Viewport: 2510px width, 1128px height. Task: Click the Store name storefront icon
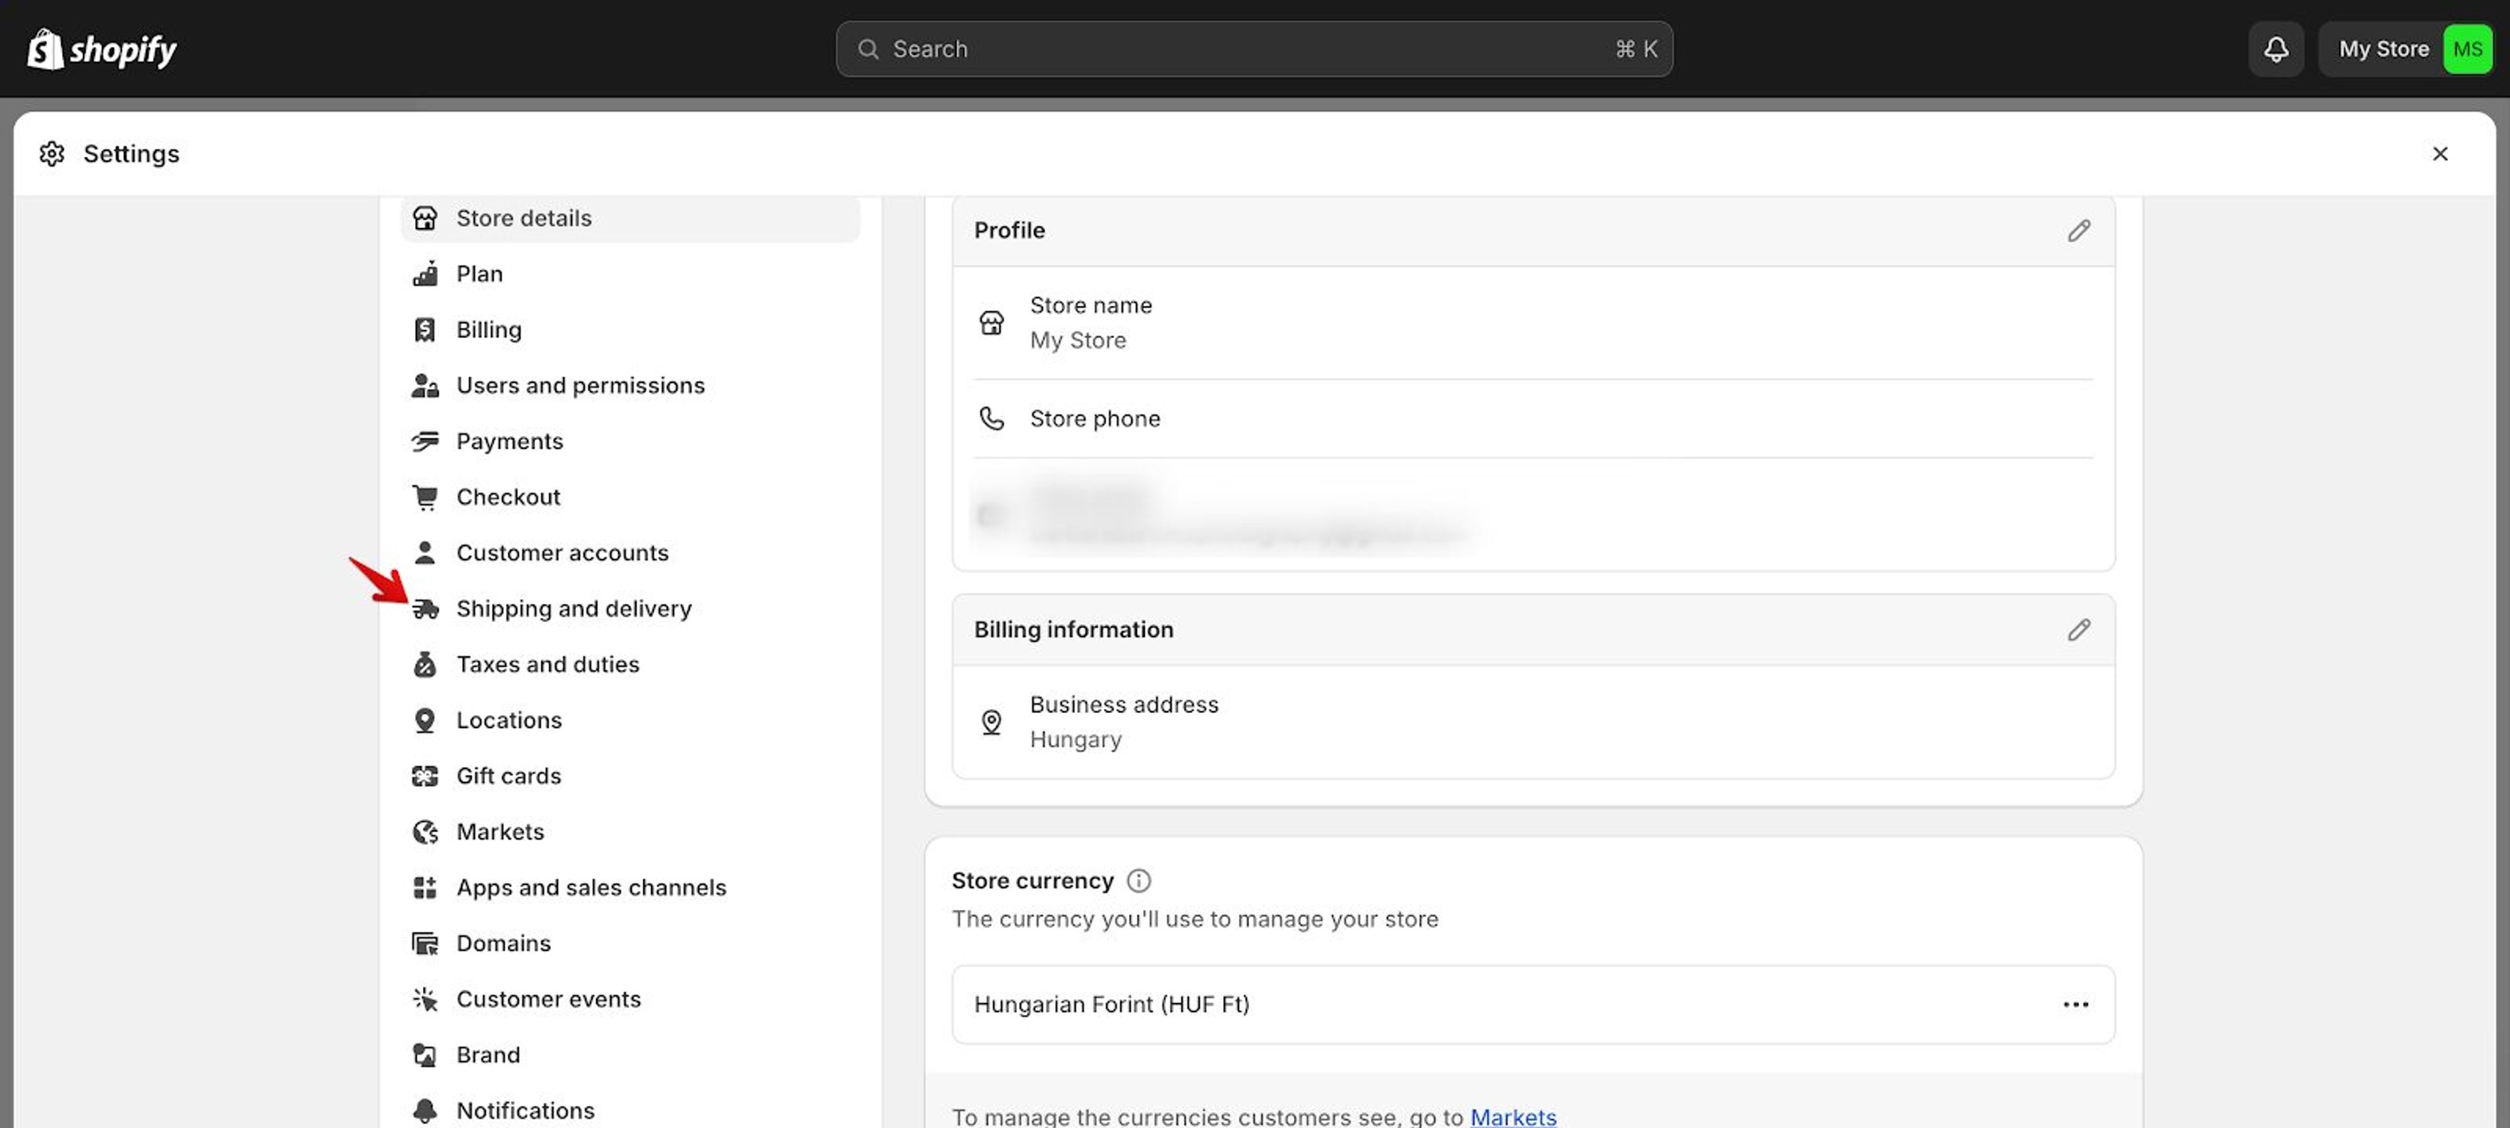[x=991, y=322]
